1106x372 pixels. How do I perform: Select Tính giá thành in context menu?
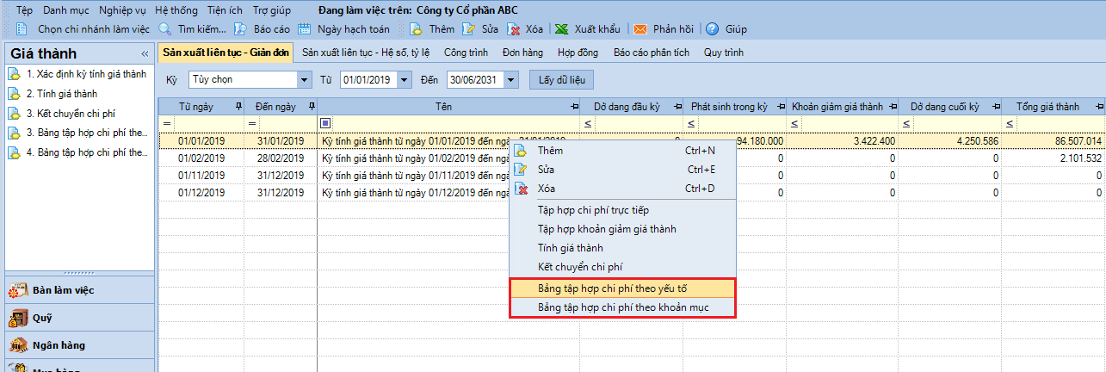[x=570, y=248]
